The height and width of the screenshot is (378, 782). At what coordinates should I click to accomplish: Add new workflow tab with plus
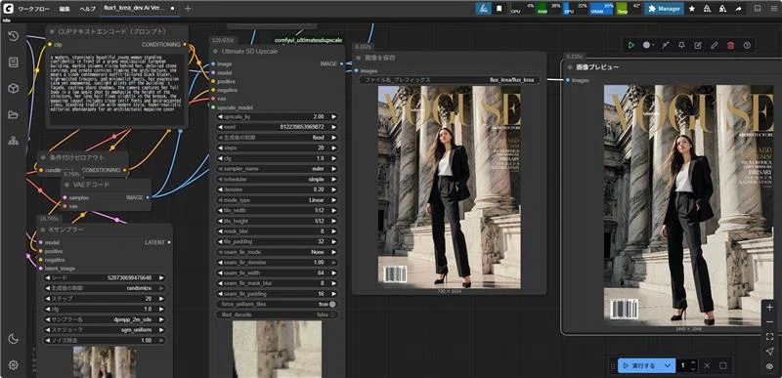point(188,9)
